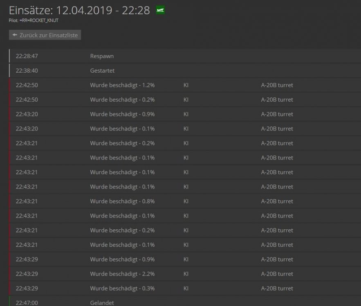Select the 0.9% damage entry at 22:43:29
The image size is (361, 306).
pos(122,259)
